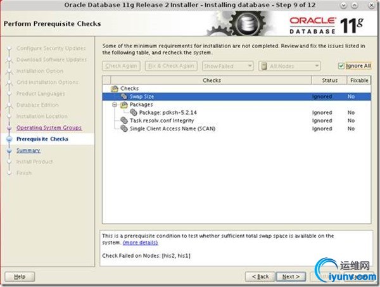Screen dimensions: 380x287
Task: Click the Checks column header
Action: [212, 80]
